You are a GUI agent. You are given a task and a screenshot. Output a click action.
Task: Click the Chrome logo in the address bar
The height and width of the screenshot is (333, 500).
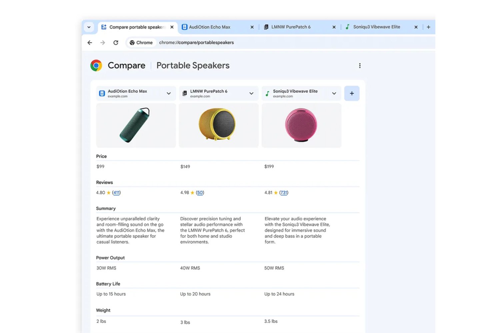point(133,43)
